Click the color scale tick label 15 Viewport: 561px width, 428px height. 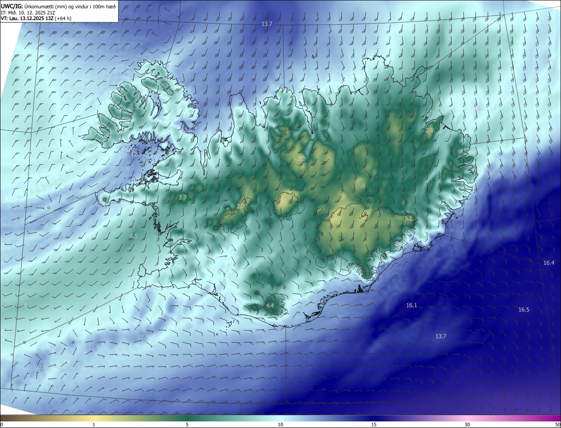[x=374, y=424]
